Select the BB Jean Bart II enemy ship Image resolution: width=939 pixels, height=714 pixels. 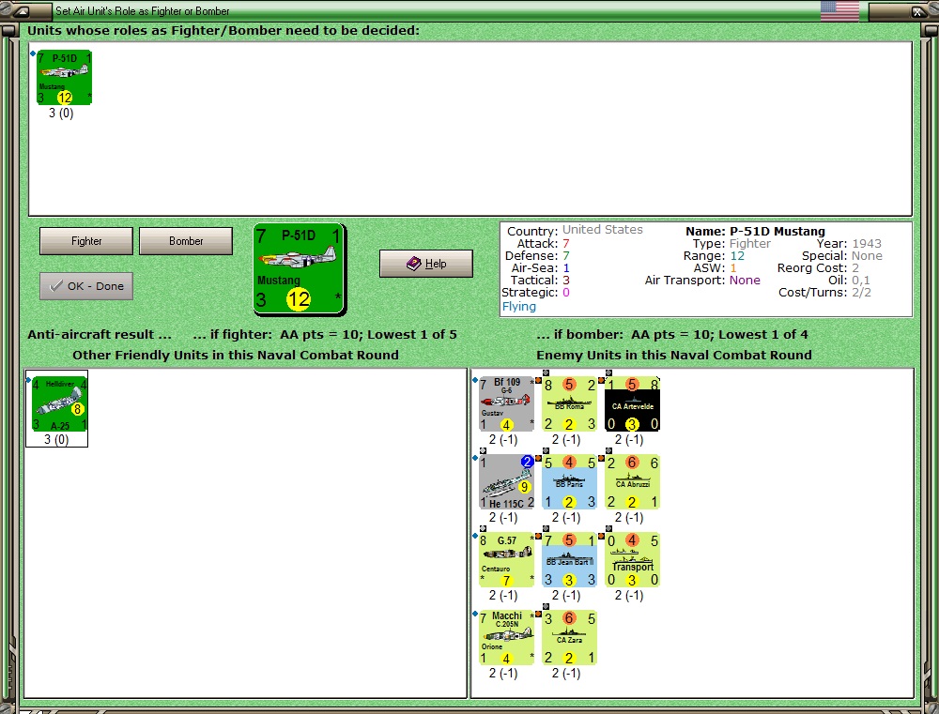pyautogui.click(x=570, y=559)
